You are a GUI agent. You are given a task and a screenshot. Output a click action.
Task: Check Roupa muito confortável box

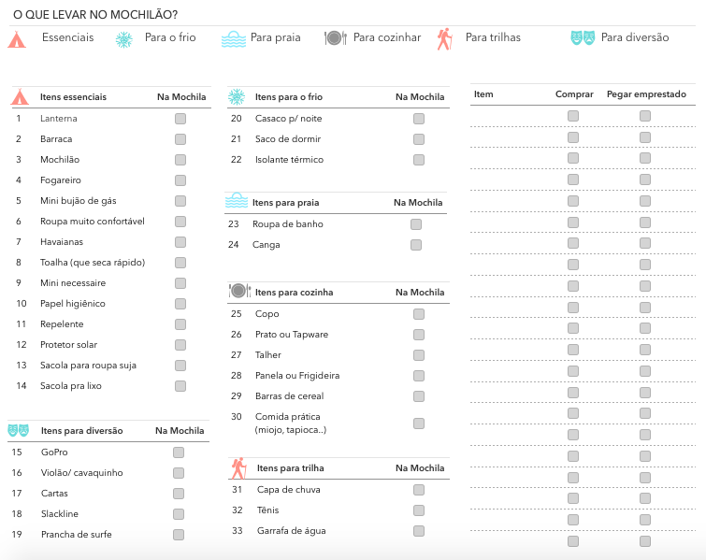[180, 222]
